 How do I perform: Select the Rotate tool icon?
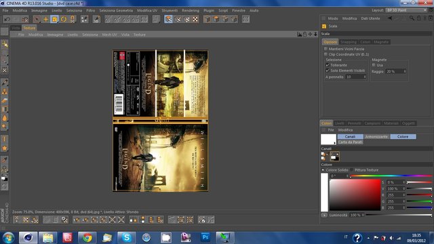(64, 19)
